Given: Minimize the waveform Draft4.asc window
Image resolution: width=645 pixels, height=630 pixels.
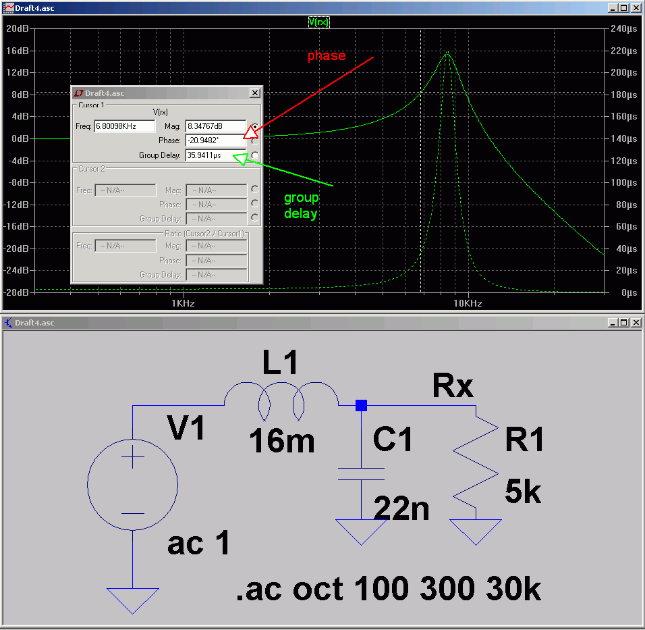Looking at the screenshot, I should pyautogui.click(x=612, y=7).
